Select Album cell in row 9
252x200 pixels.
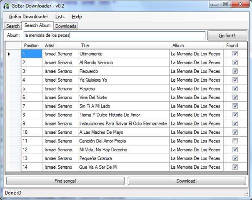point(196,123)
